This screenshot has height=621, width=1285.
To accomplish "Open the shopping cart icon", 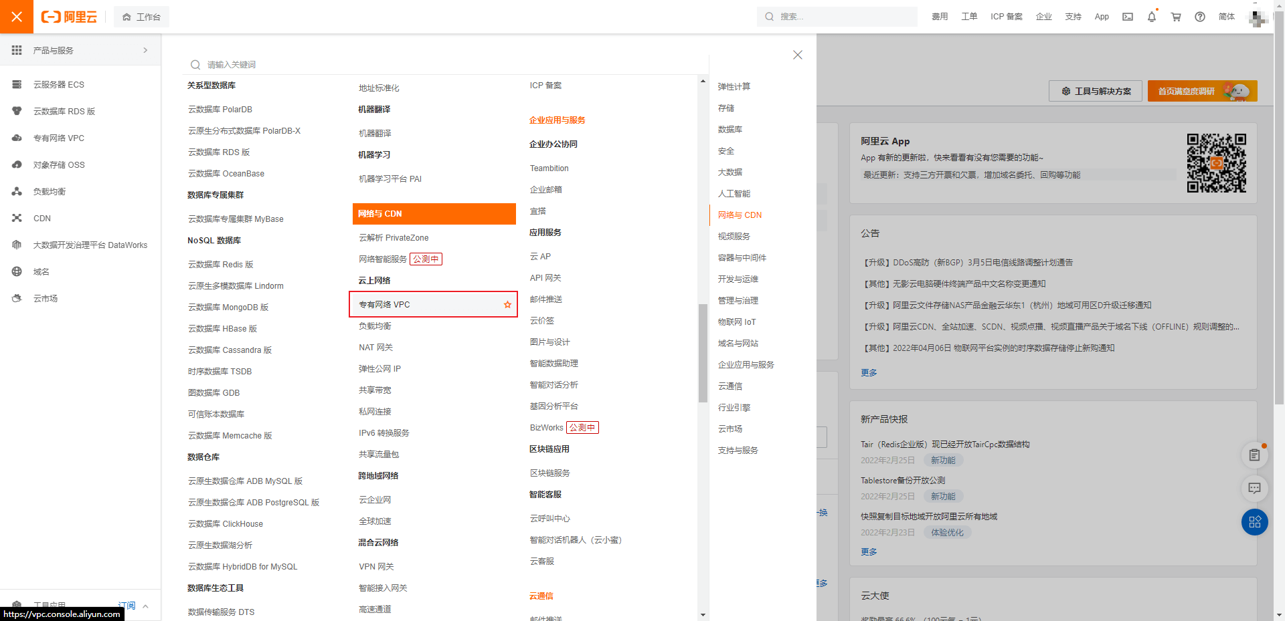I will [x=1176, y=17].
